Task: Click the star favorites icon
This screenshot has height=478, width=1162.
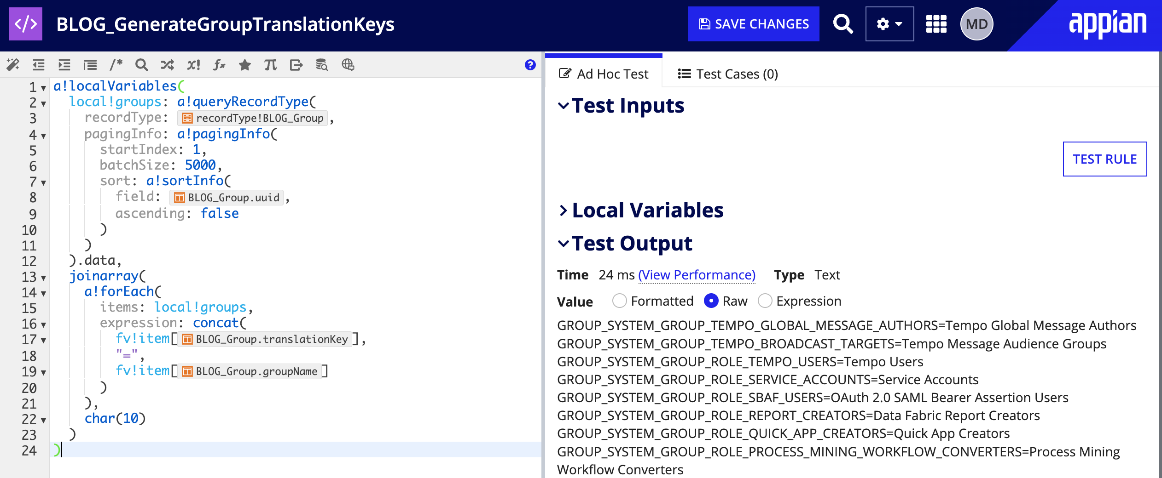Action: point(245,65)
